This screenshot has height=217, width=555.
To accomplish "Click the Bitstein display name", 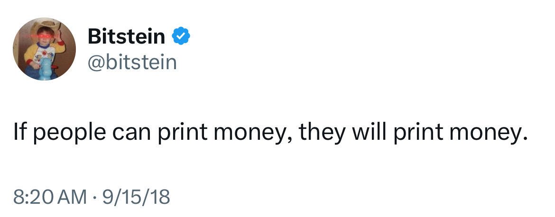I will pyautogui.click(x=126, y=36).
